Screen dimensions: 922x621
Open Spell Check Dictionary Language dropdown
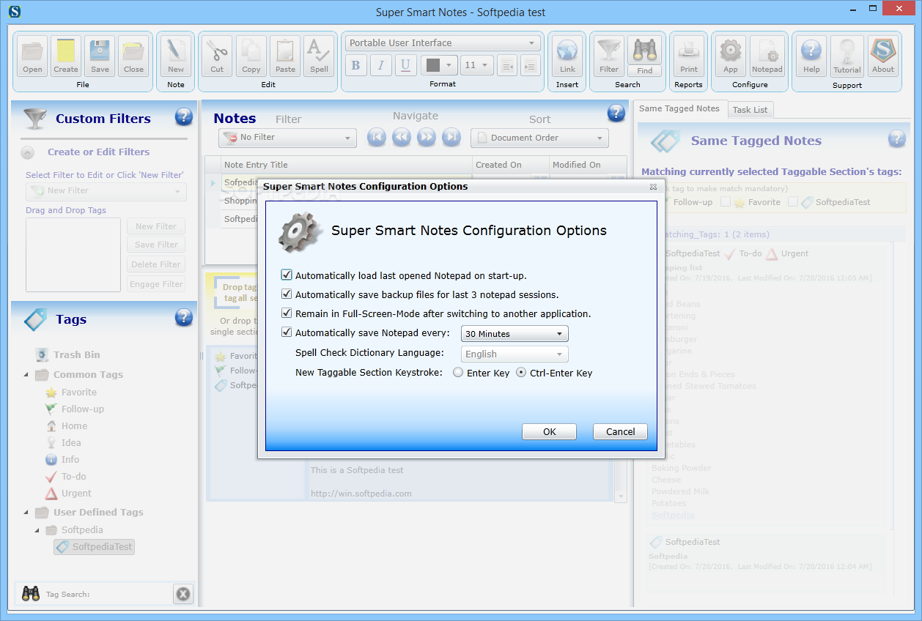pyautogui.click(x=515, y=354)
